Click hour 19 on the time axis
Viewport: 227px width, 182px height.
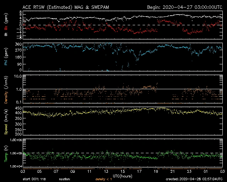156,171
